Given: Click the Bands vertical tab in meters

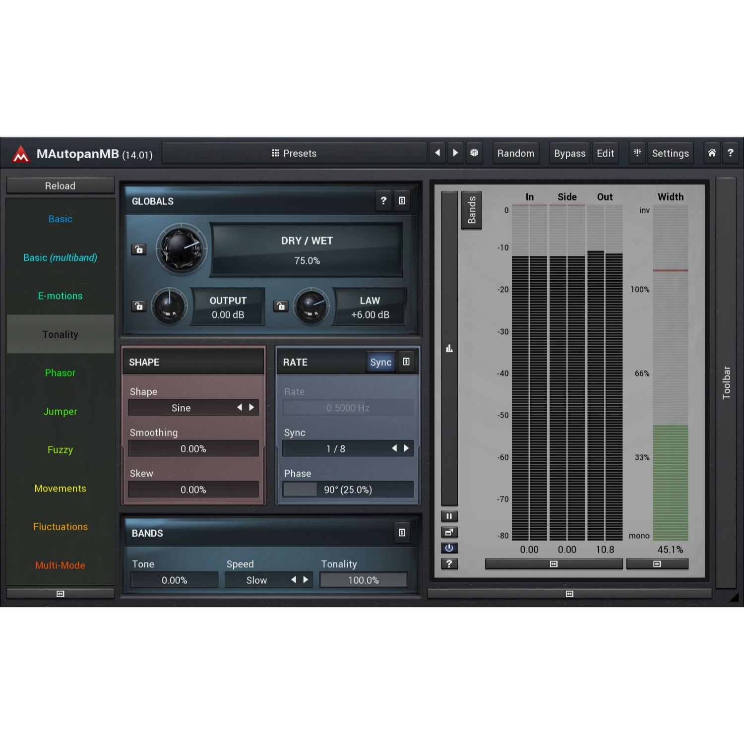Looking at the screenshot, I should tap(471, 210).
